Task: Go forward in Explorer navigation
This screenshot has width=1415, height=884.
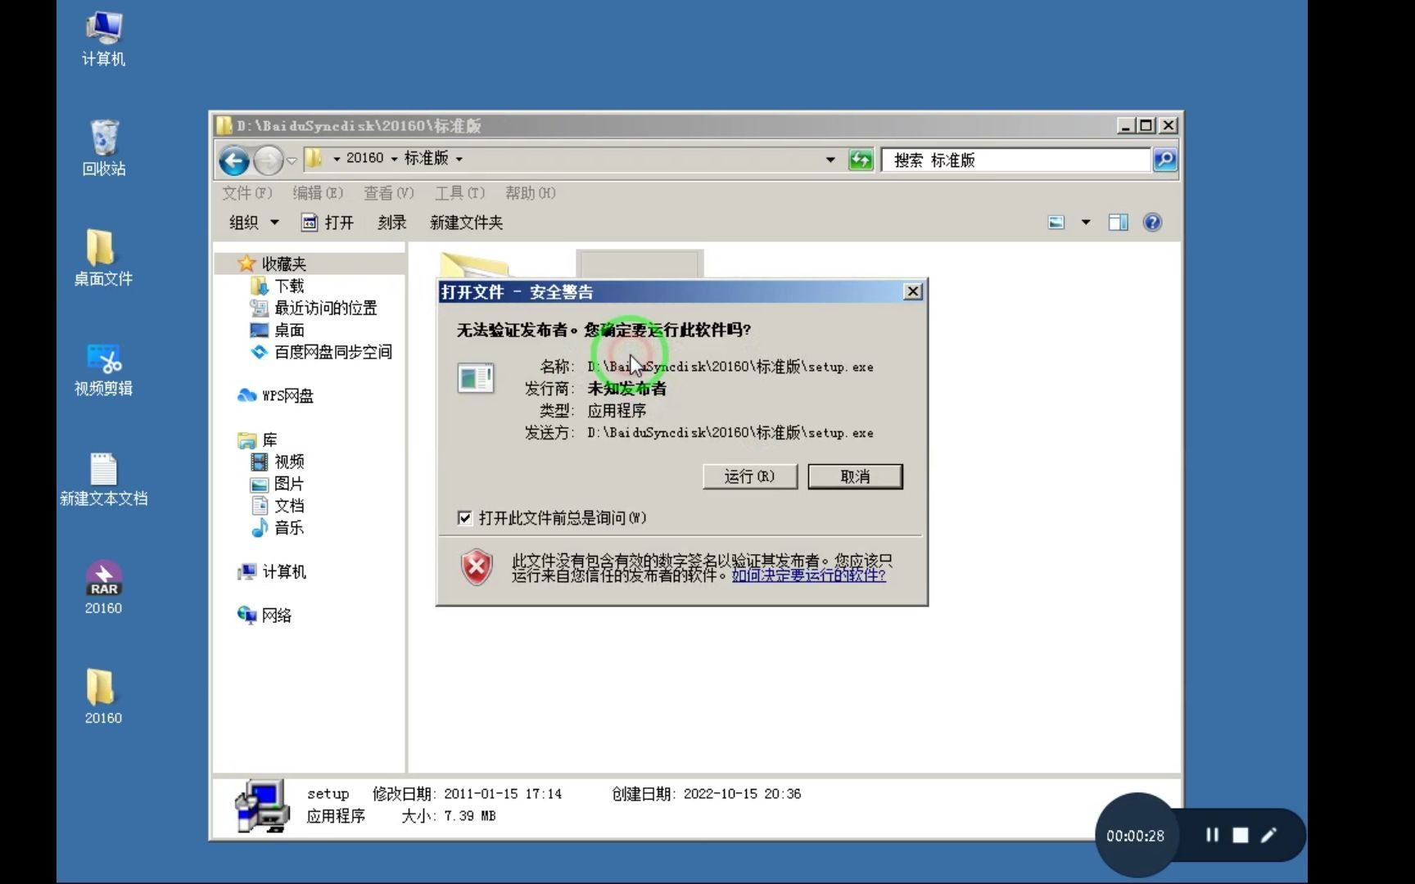Action: (268, 160)
